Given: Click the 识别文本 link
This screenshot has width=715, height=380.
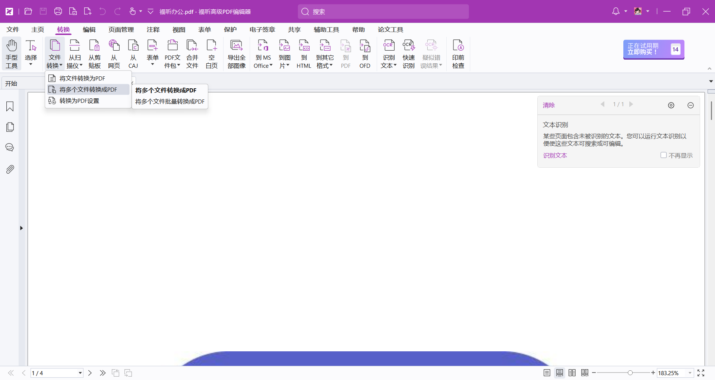Looking at the screenshot, I should coord(555,155).
